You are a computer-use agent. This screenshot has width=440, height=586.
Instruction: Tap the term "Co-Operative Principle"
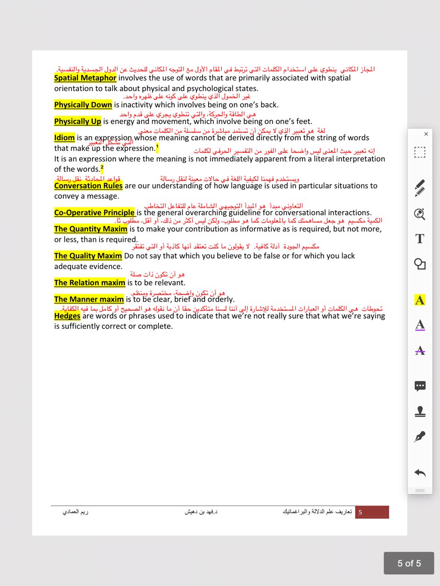pyautogui.click(x=94, y=212)
